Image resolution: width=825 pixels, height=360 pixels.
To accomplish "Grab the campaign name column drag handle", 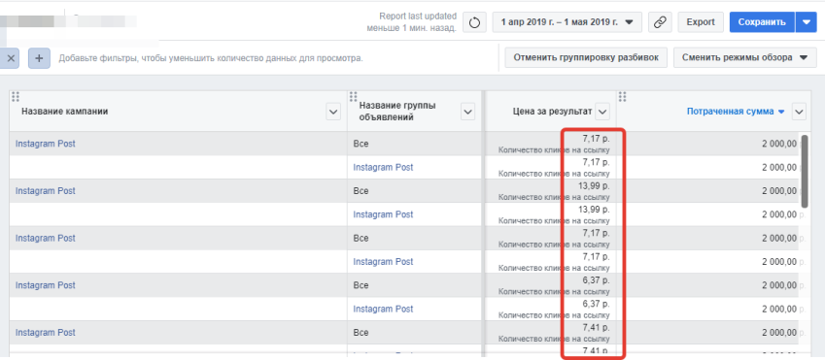I will click(x=16, y=96).
